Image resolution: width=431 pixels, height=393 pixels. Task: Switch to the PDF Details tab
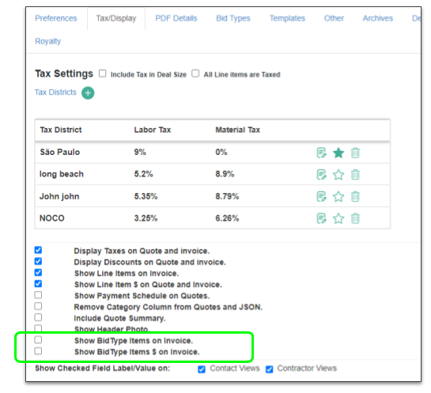click(x=176, y=18)
